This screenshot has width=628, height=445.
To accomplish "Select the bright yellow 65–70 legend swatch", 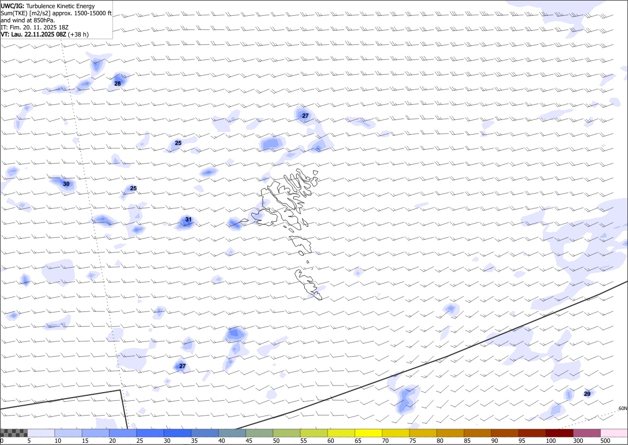I will (x=369, y=433).
